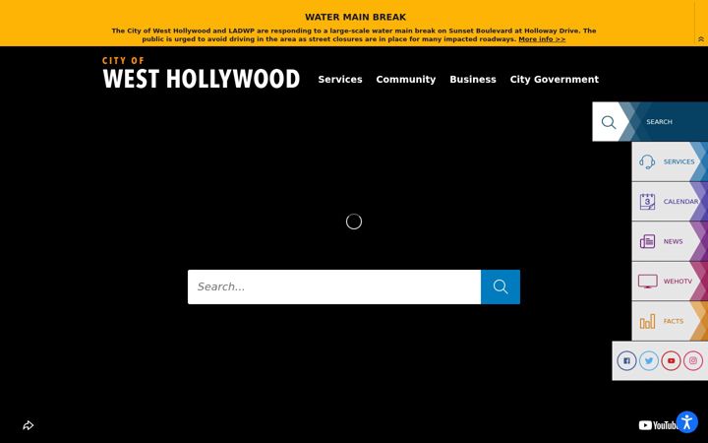Submit search with blue magnifier button
Viewport: 708px width, 443px height.
click(x=501, y=286)
